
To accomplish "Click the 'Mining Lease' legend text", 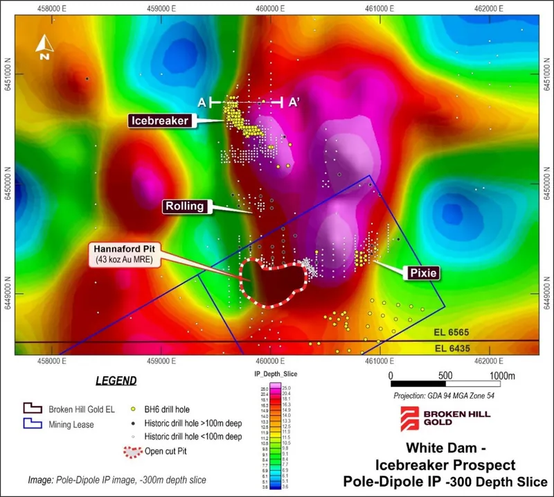I will [x=71, y=424].
